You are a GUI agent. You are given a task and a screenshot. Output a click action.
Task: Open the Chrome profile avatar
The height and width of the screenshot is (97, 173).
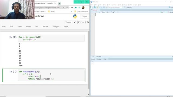[83, 8]
